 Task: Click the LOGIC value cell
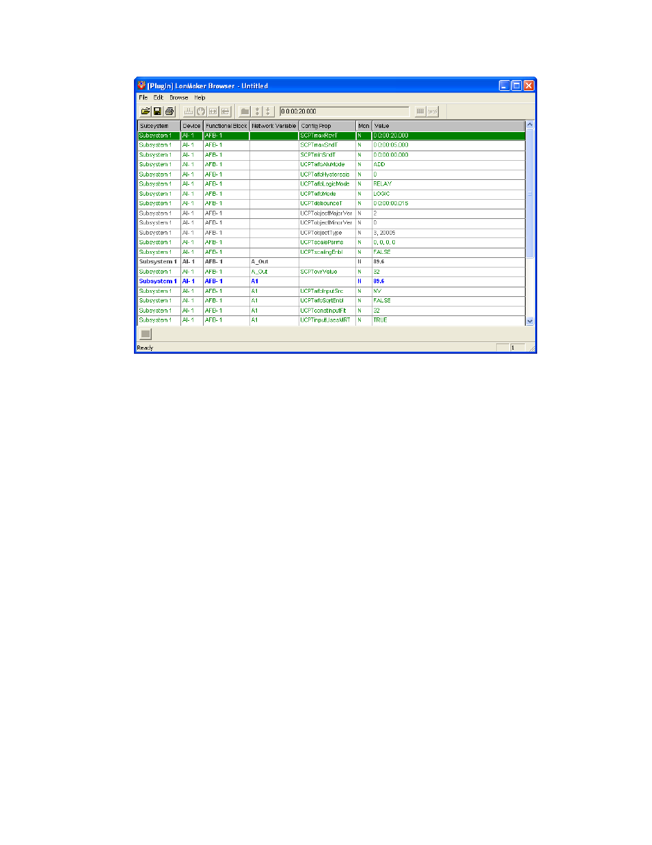click(x=448, y=194)
